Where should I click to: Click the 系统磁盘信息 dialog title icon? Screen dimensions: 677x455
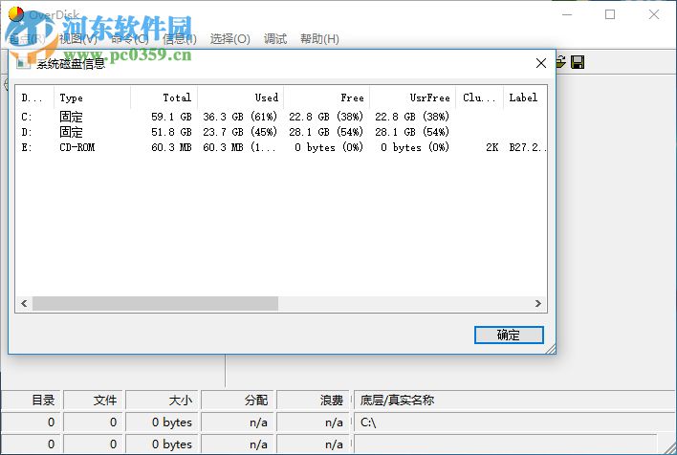[x=23, y=63]
